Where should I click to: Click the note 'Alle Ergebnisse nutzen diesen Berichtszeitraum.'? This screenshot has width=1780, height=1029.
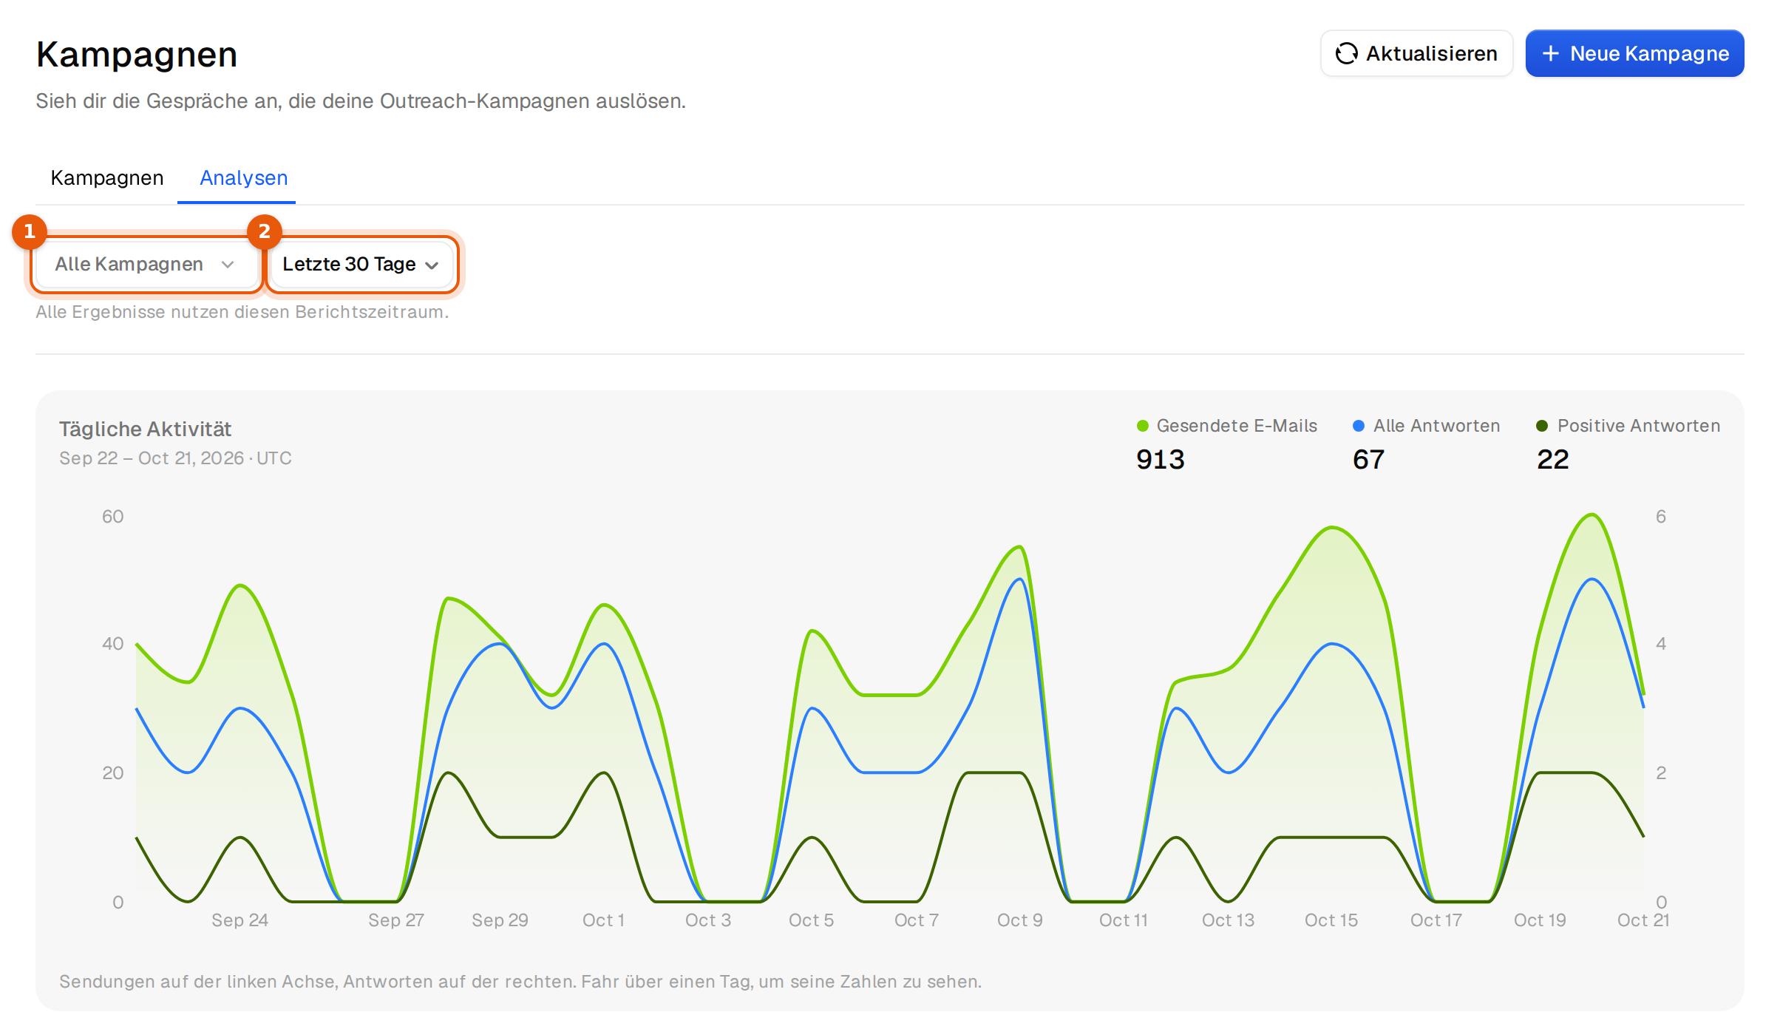(x=242, y=312)
